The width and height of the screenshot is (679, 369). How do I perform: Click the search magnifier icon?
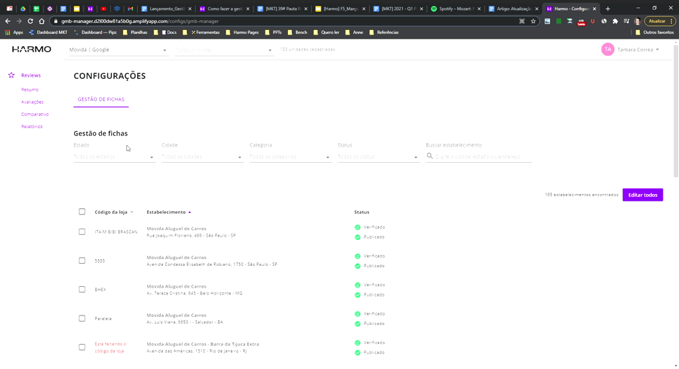coord(430,156)
